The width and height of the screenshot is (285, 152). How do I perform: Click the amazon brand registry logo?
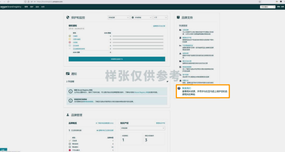click(x=11, y=7)
